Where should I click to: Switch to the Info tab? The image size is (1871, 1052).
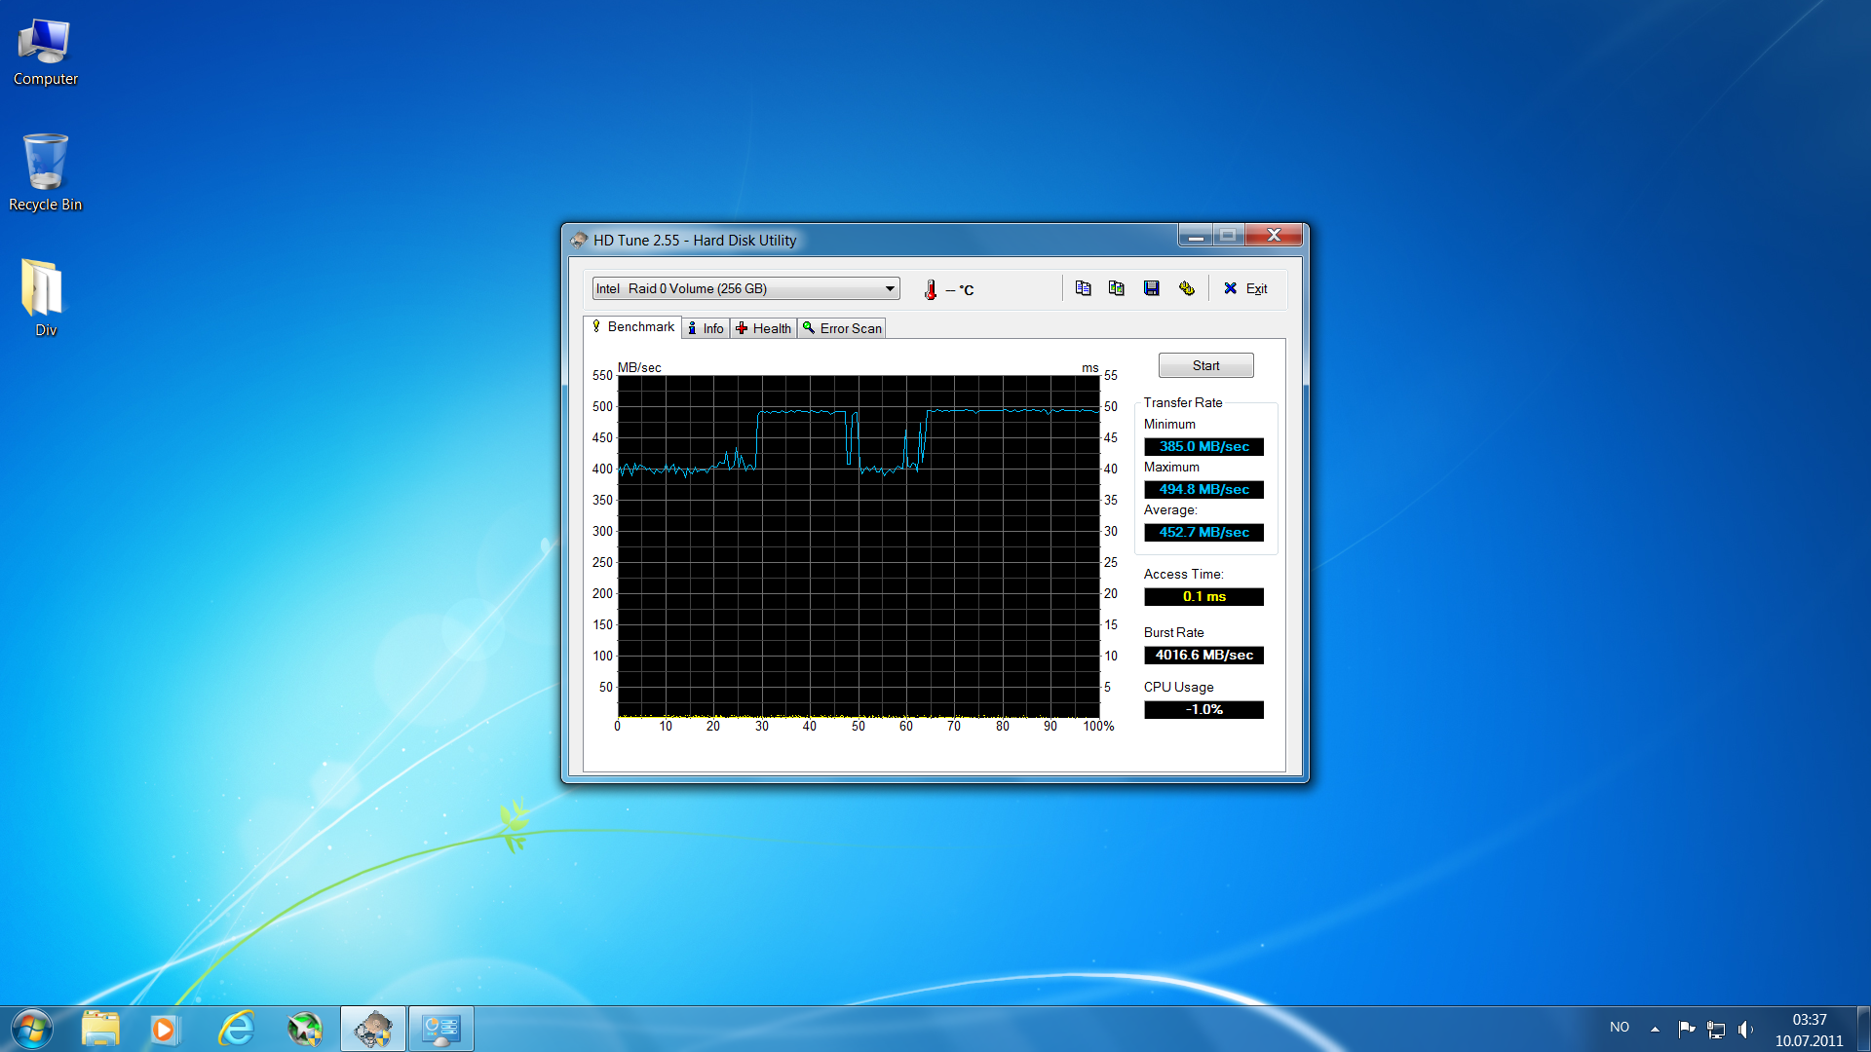pos(706,328)
